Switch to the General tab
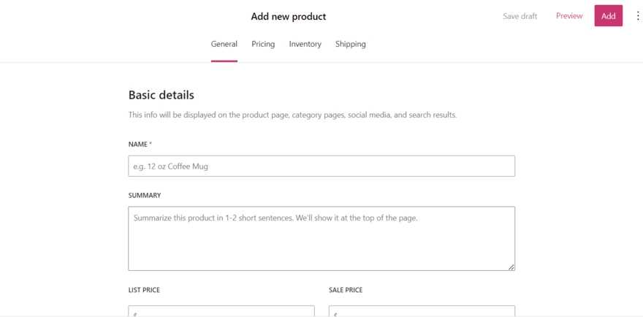643x317 pixels. [224, 44]
